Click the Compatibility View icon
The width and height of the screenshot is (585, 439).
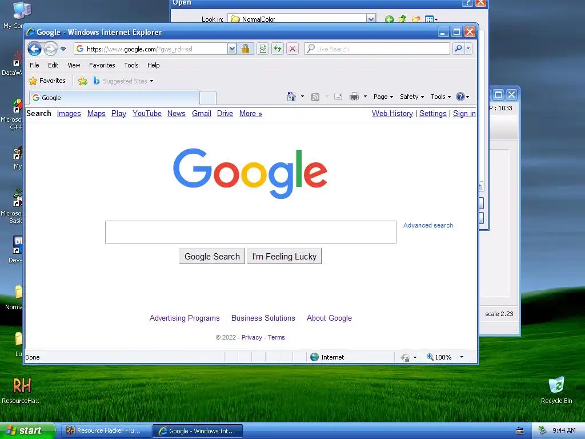[263, 49]
